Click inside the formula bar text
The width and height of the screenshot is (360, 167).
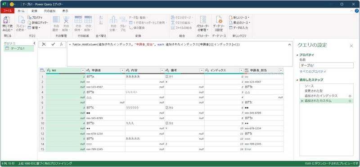coord(154,45)
